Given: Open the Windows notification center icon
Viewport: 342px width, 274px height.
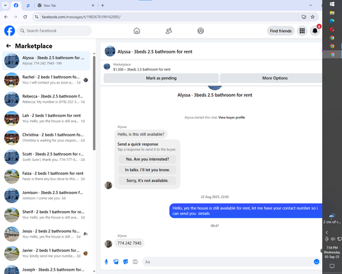Looking at the screenshot, I should pyautogui.click(x=332, y=266).
